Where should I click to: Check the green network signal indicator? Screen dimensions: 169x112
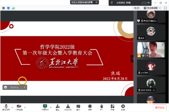coord(13,8)
